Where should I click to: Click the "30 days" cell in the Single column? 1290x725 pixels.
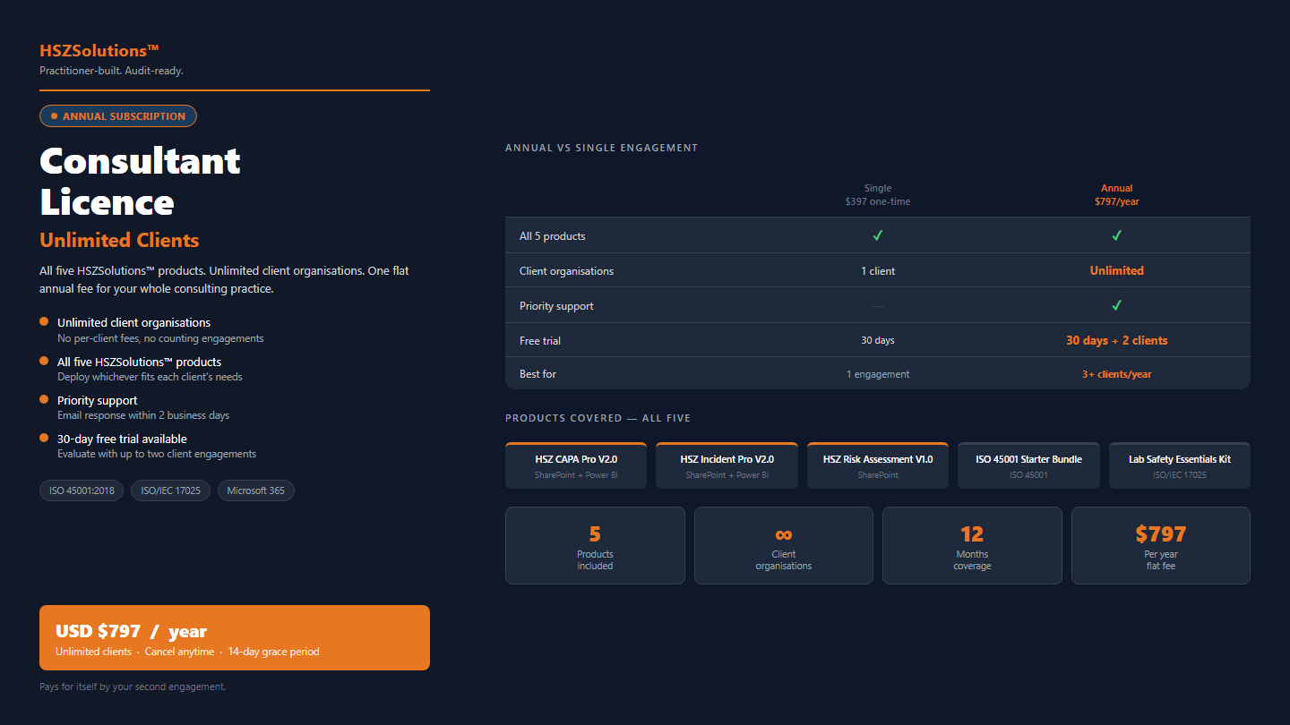tap(878, 340)
